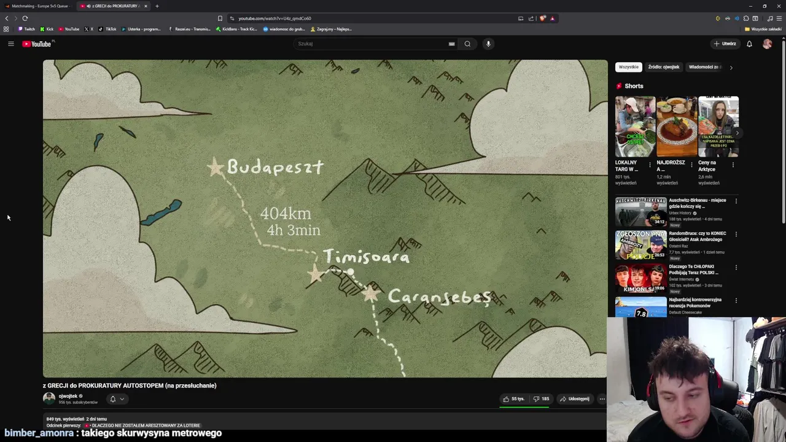
Task: Select the Źródło: ojwojtek filter chip
Action: click(663, 67)
